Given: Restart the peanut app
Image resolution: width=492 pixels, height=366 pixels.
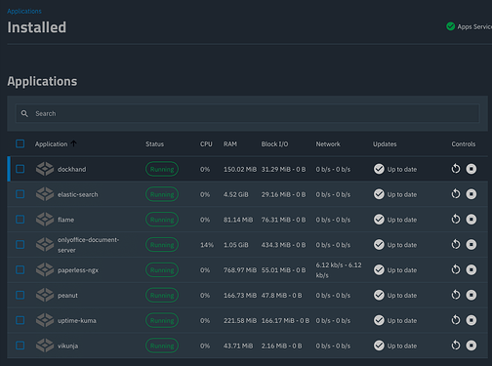Looking at the screenshot, I should pos(456,295).
